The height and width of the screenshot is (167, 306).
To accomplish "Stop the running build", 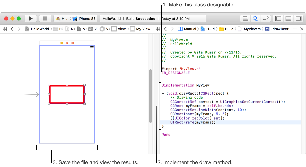I will (45, 19).
